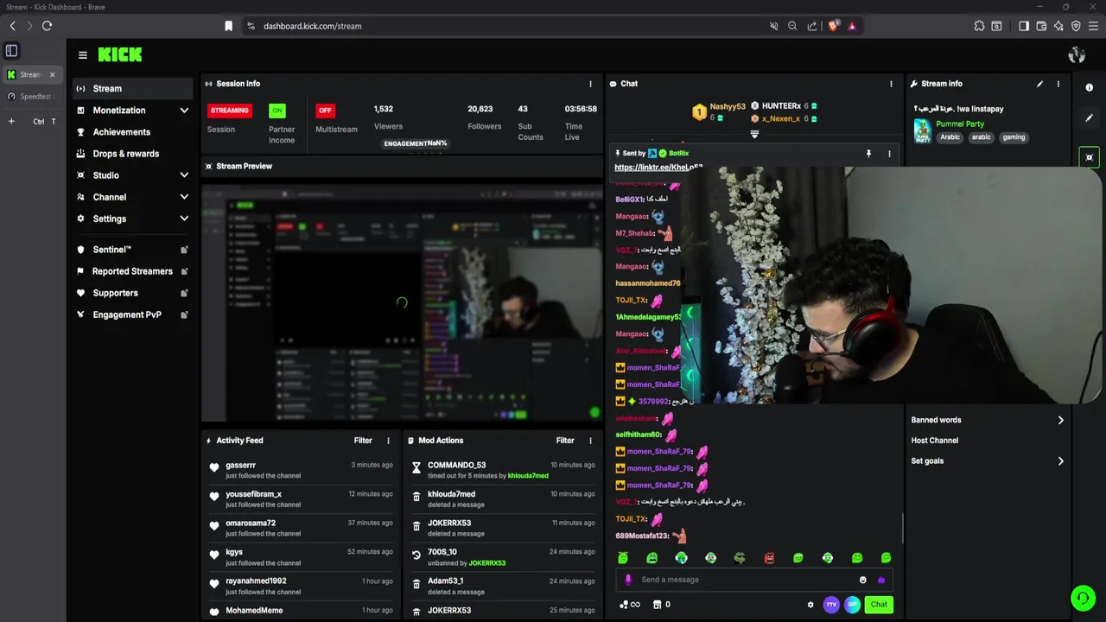Open Session Info options menu
Viewport: 1106px width, 622px height.
pyautogui.click(x=591, y=84)
